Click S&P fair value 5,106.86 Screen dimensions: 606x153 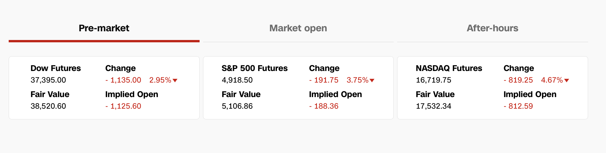[237, 106]
